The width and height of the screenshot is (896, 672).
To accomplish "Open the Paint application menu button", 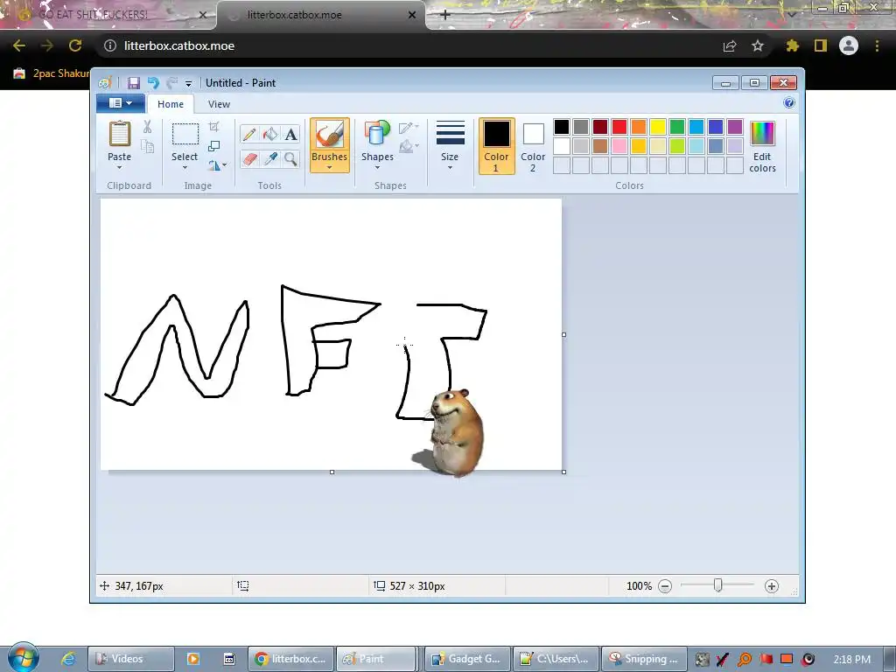I will [121, 103].
